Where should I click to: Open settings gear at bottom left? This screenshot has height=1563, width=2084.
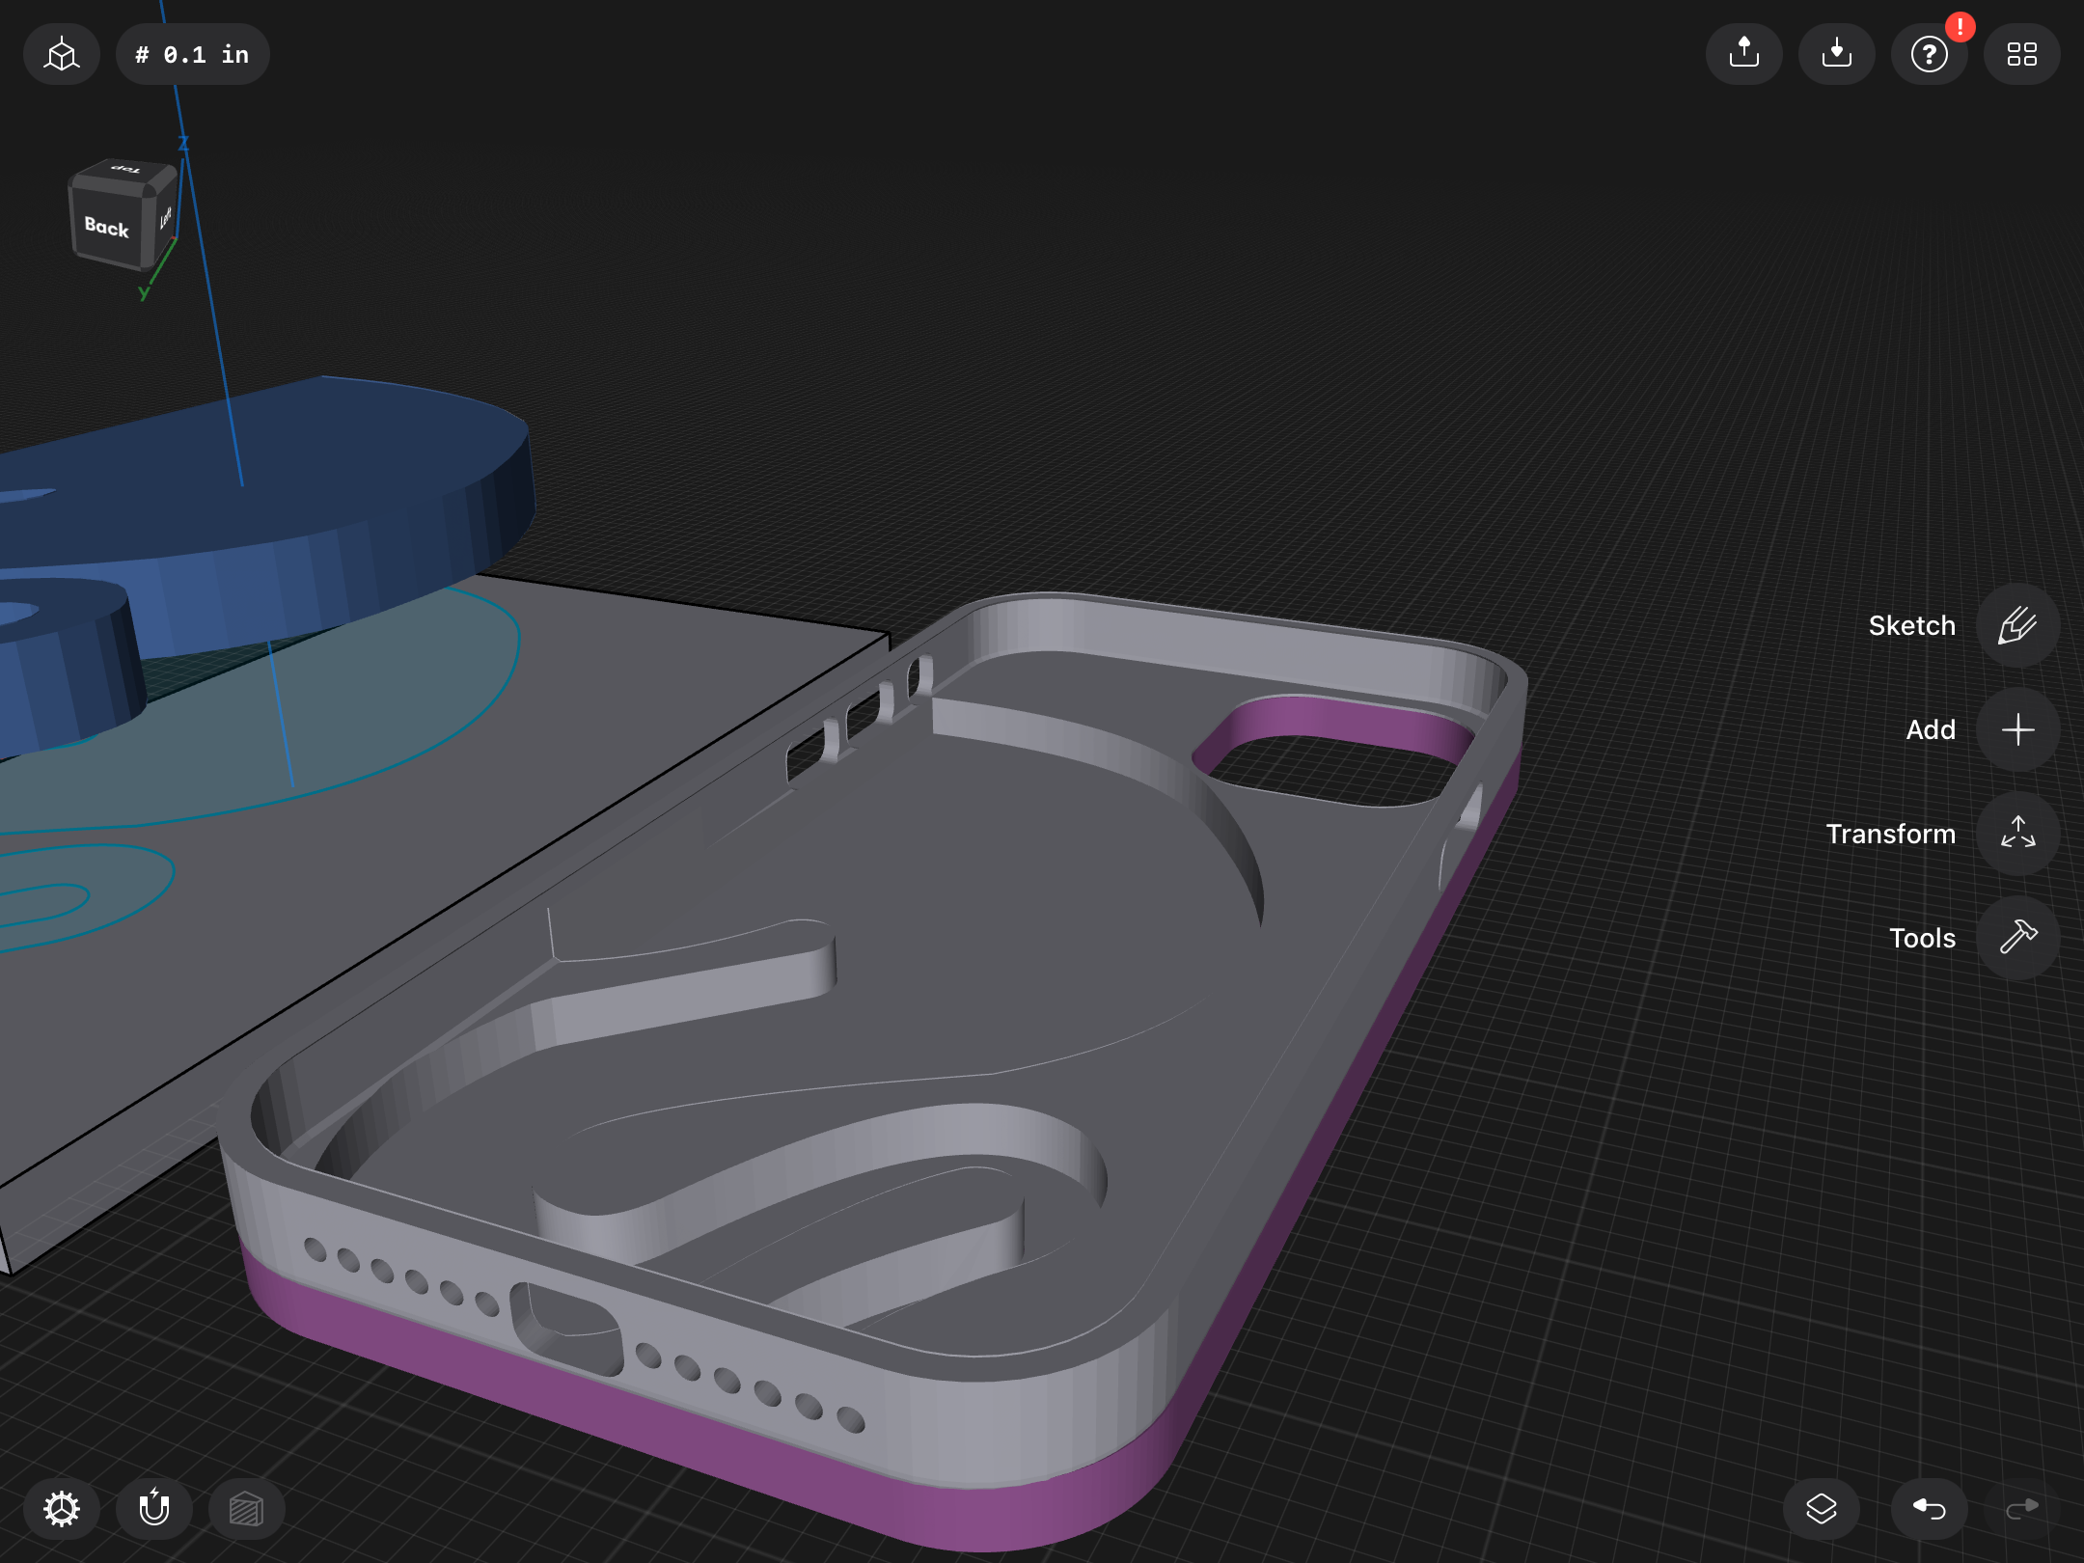[62, 1508]
